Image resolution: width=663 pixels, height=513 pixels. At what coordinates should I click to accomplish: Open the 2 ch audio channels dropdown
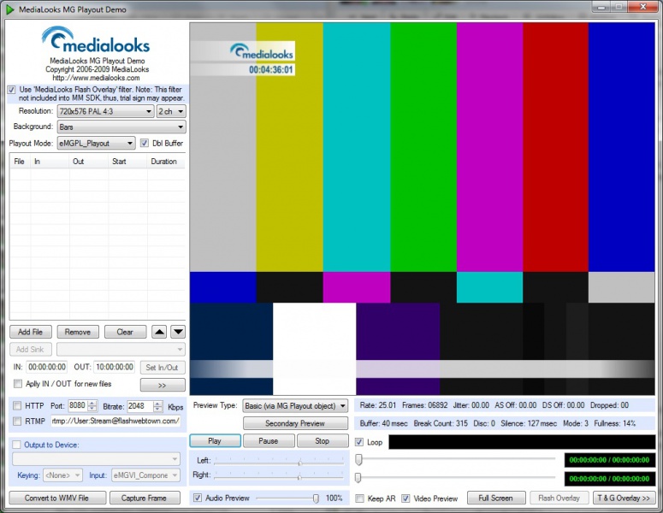pyautogui.click(x=171, y=111)
